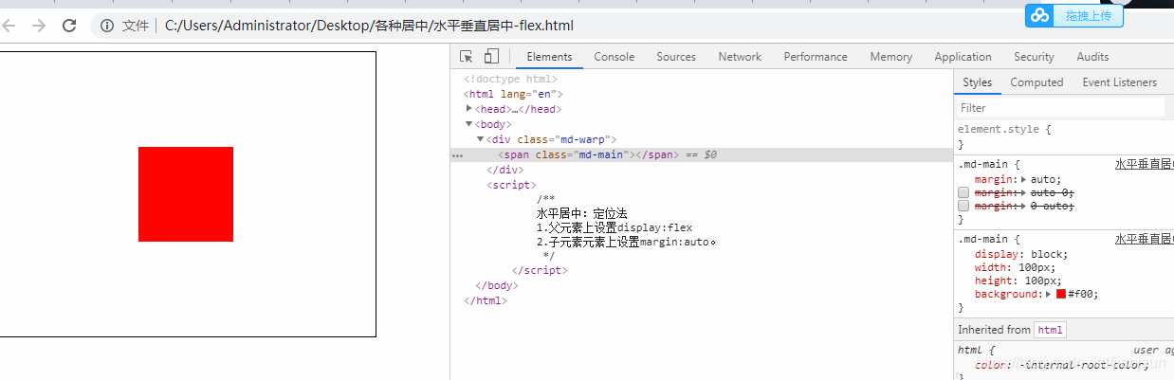Viewport: 1174px width, 380px height.
Task: Select the doctype html line
Action: coord(510,80)
